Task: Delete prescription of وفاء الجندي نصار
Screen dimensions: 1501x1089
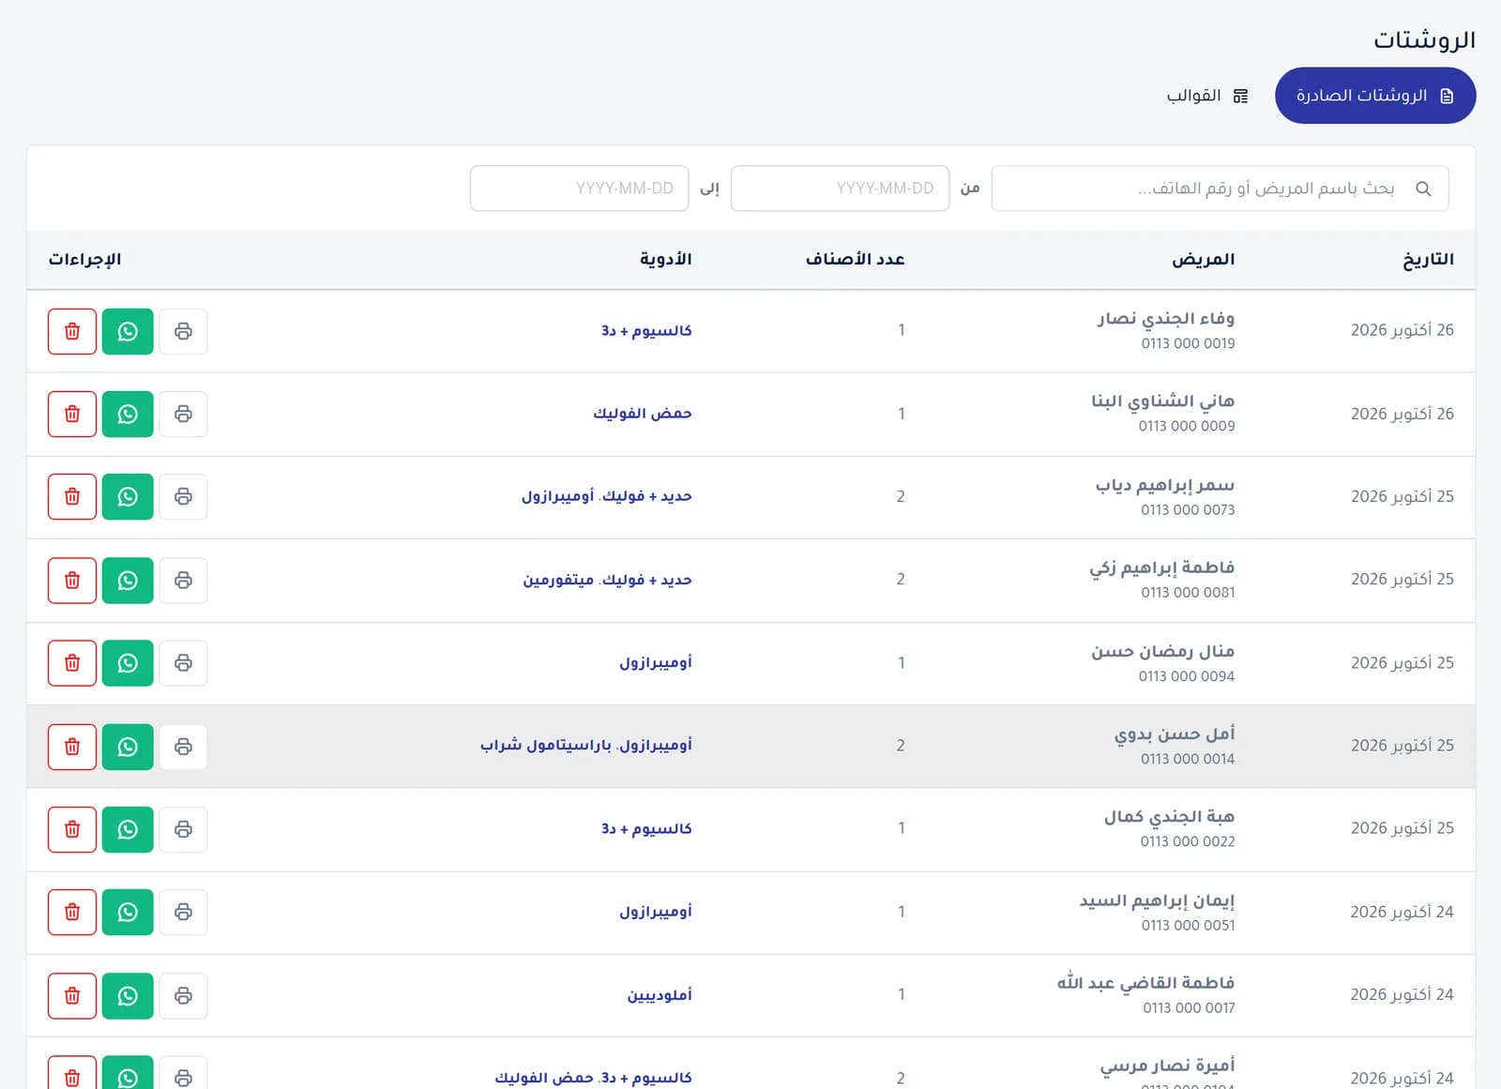Action: [72, 331]
